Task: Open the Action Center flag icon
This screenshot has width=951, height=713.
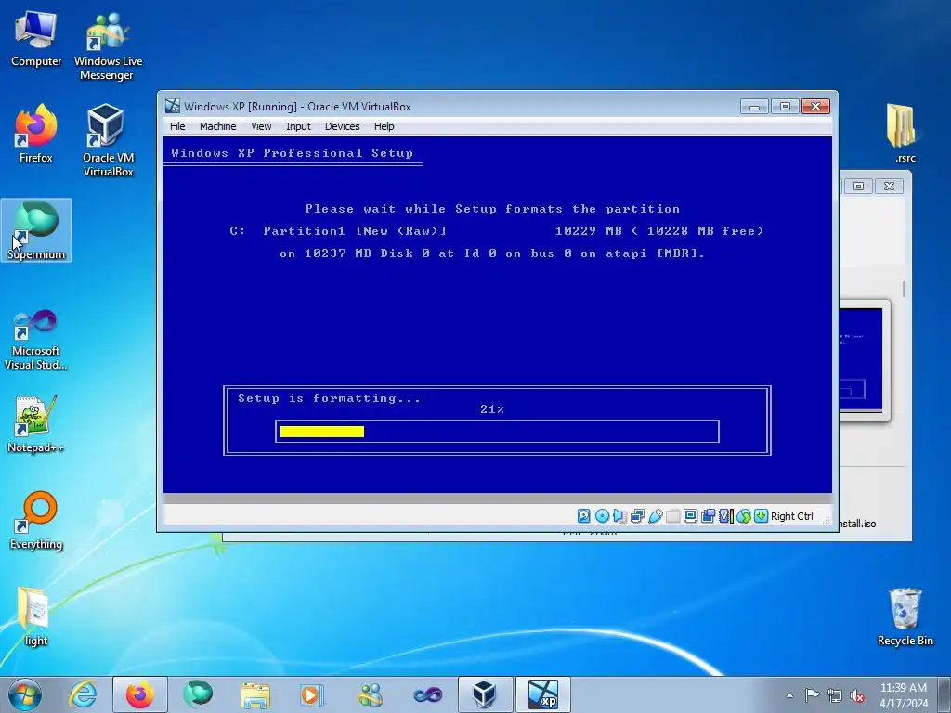Action: pyautogui.click(x=812, y=694)
